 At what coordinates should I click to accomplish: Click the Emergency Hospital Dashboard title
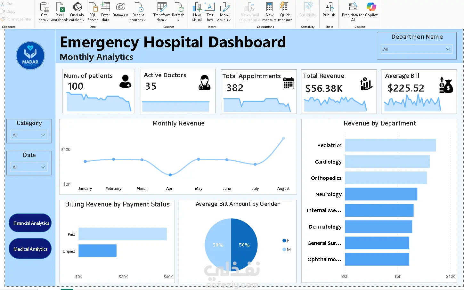tap(173, 42)
